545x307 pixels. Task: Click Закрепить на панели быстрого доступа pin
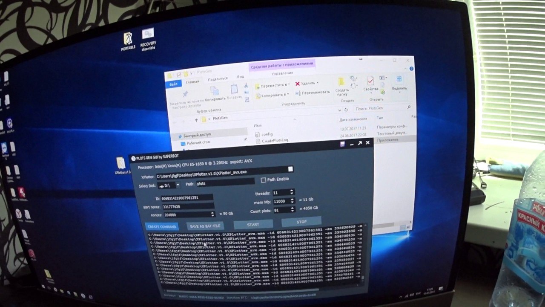(186, 94)
